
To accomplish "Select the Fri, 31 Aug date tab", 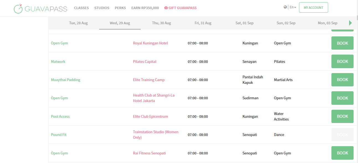I will click(203, 23).
